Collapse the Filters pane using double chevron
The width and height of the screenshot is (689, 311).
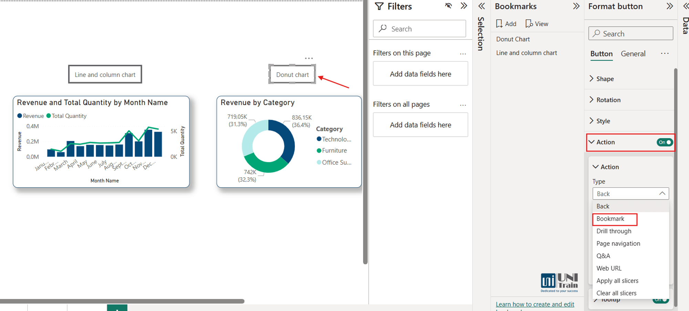(x=464, y=6)
